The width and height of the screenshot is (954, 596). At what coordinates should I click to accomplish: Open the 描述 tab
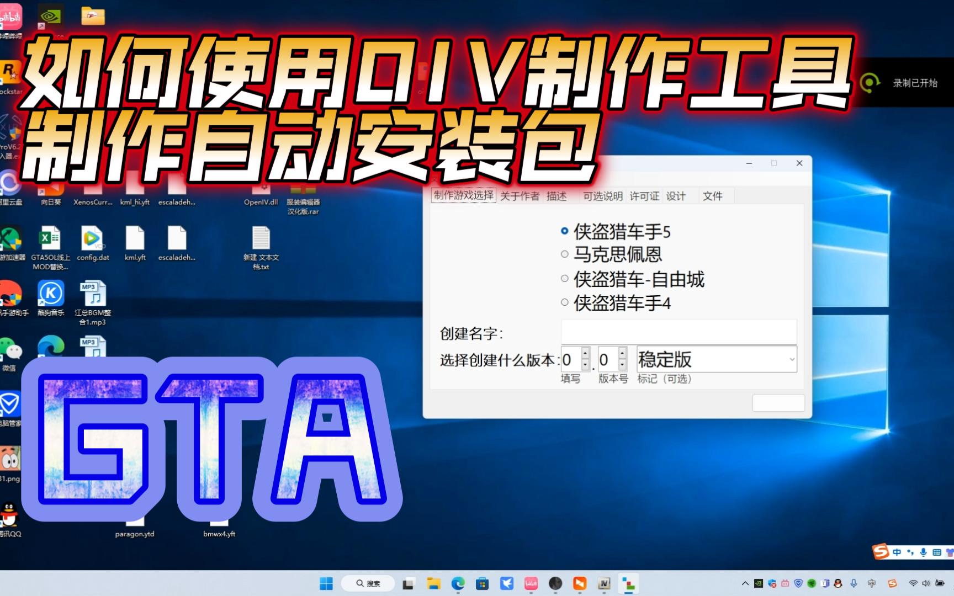tap(556, 196)
